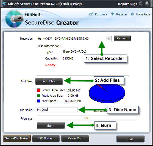Click the HomePage house icon
Screen dimensions: 153x146
tap(132, 14)
